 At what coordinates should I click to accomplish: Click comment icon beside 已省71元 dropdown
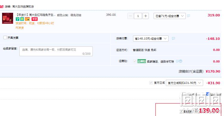point(189,16)
